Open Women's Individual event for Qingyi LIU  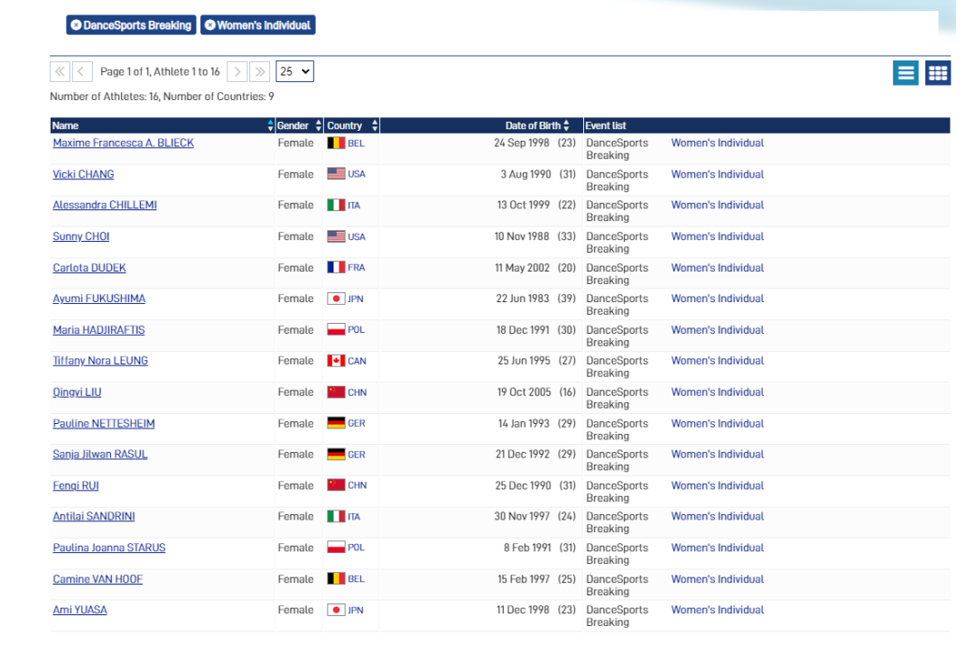coord(717,392)
